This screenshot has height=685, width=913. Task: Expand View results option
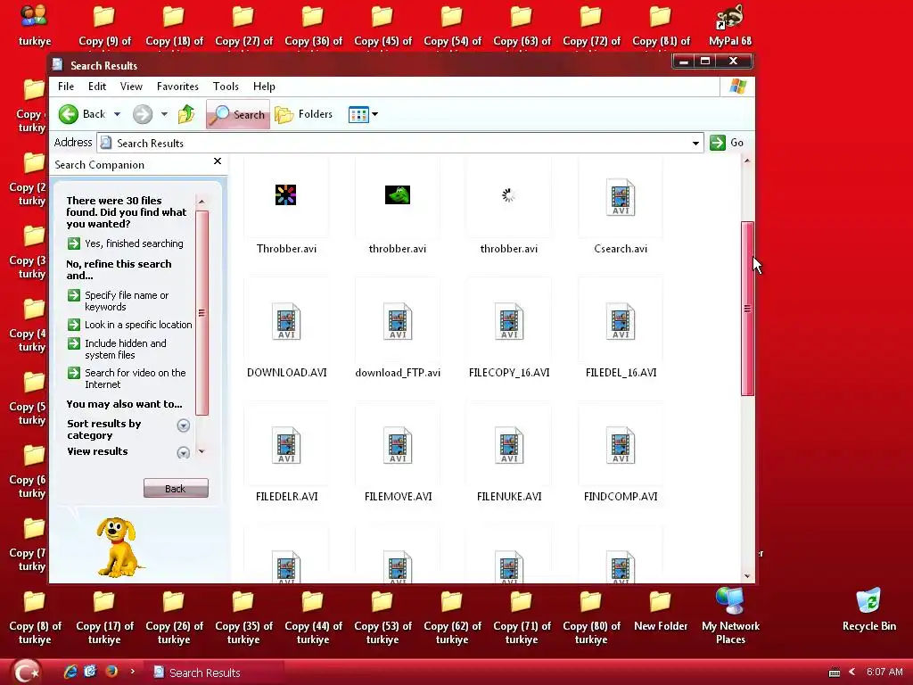(183, 452)
